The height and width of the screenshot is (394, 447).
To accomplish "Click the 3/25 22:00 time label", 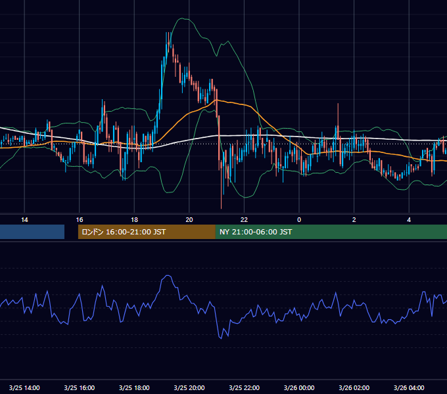I will (245, 387).
